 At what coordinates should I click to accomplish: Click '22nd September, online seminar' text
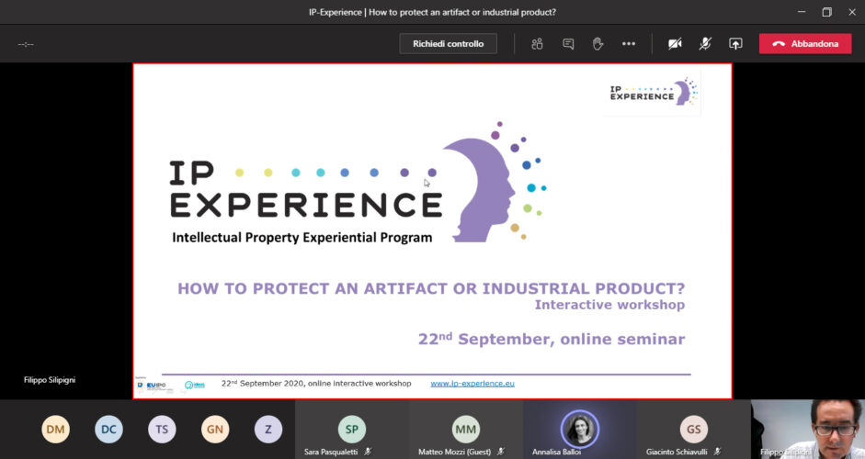pyautogui.click(x=552, y=339)
